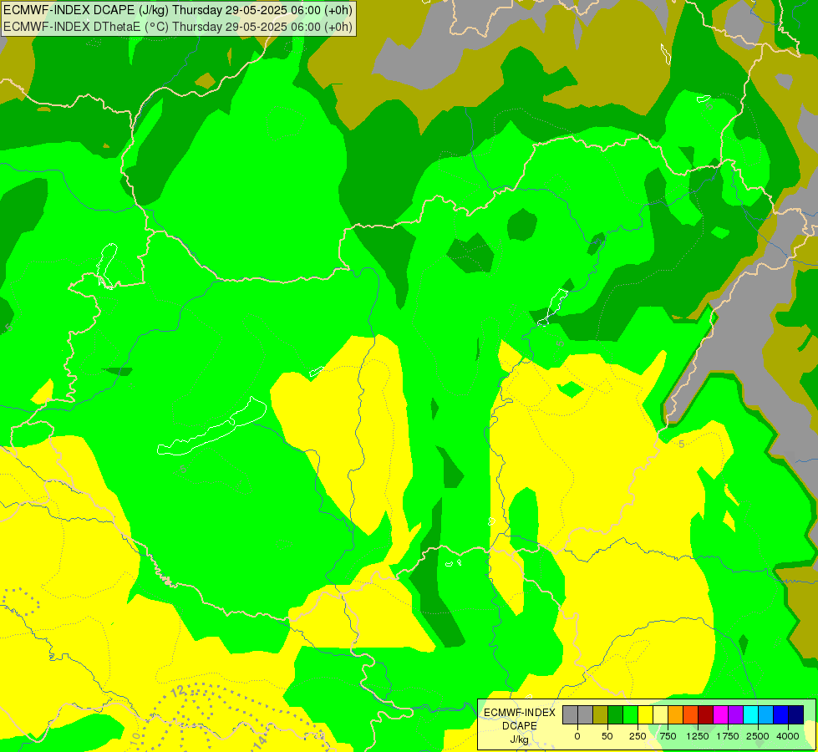Select the gray legend swatch right of 0
Image resolution: width=818 pixels, height=752 pixels.
[585, 714]
